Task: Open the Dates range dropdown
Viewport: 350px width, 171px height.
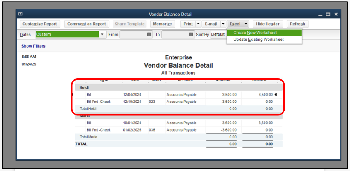Action: pyautogui.click(x=102, y=35)
